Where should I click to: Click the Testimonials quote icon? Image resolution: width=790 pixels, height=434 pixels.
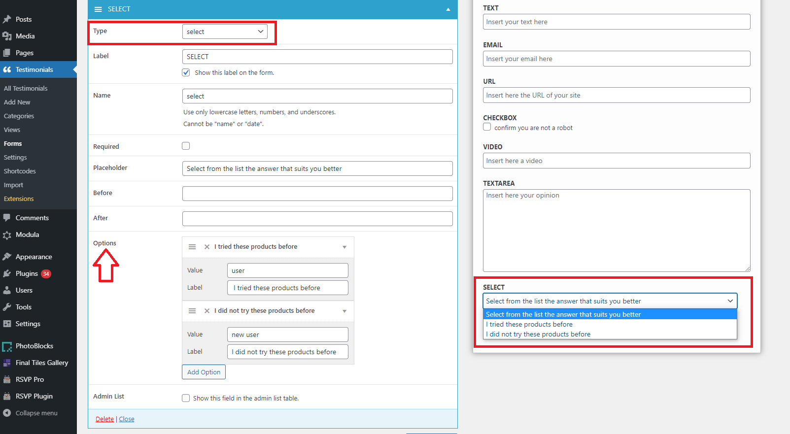[x=7, y=69]
